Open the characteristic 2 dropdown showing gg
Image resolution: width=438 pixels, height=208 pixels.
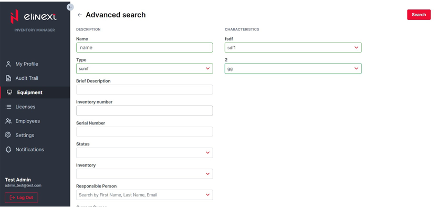tap(293, 69)
